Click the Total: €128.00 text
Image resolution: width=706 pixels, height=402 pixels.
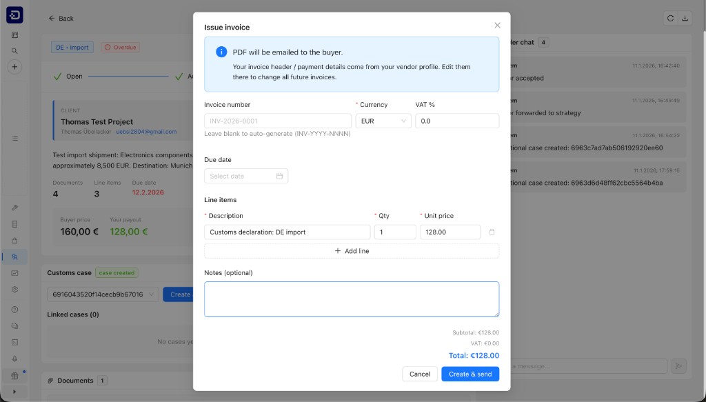[474, 355]
